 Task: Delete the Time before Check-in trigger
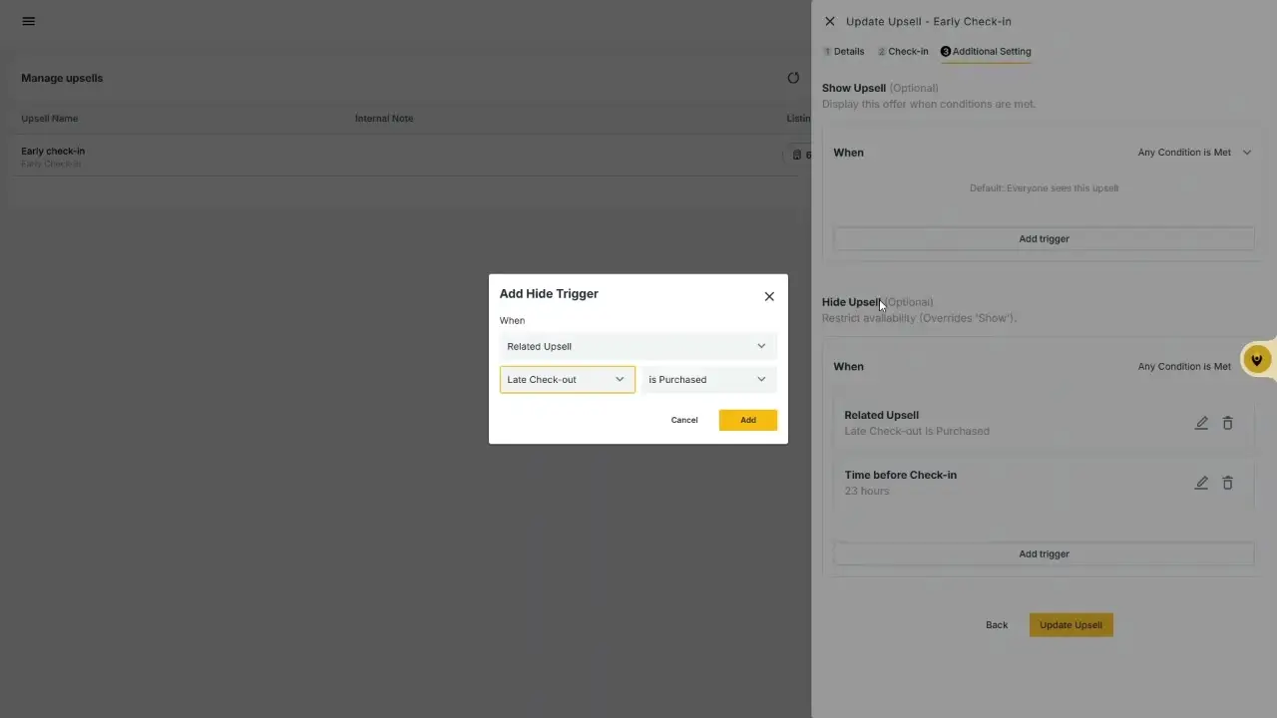pyautogui.click(x=1228, y=483)
